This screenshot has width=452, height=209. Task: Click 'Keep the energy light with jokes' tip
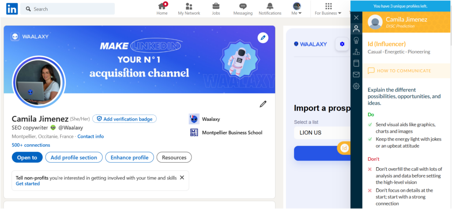(408, 142)
